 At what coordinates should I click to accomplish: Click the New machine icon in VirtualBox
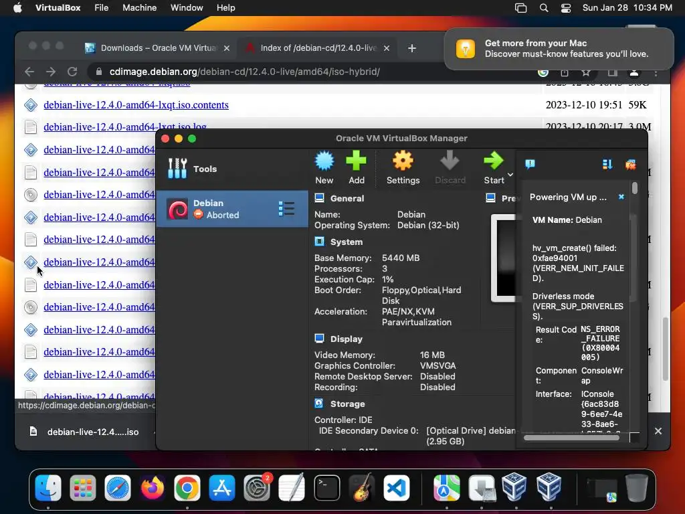324,161
